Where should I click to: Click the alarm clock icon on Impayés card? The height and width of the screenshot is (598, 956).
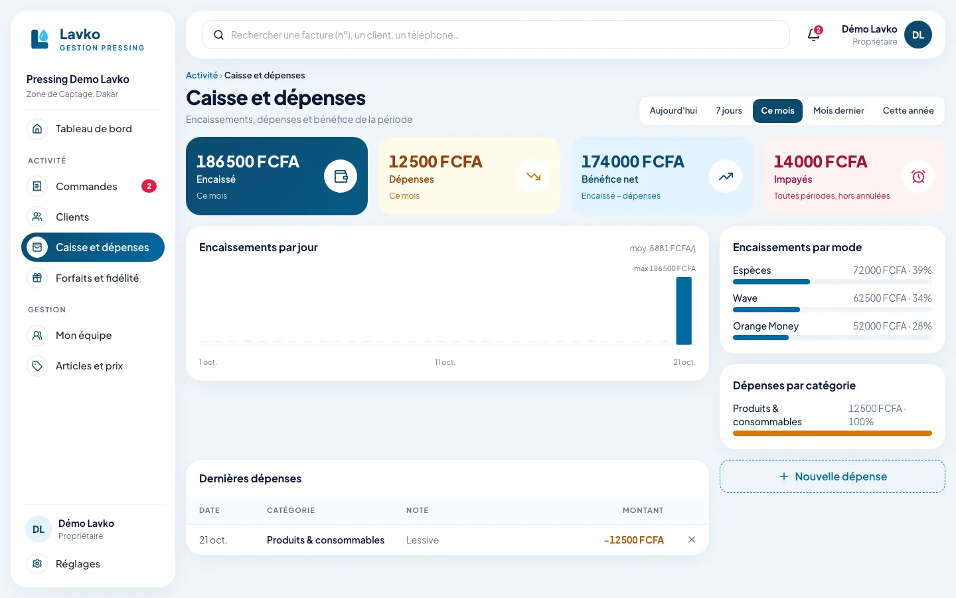click(x=918, y=176)
